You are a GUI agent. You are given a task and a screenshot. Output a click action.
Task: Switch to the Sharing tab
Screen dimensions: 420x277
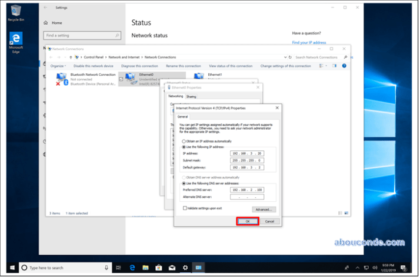(192, 96)
